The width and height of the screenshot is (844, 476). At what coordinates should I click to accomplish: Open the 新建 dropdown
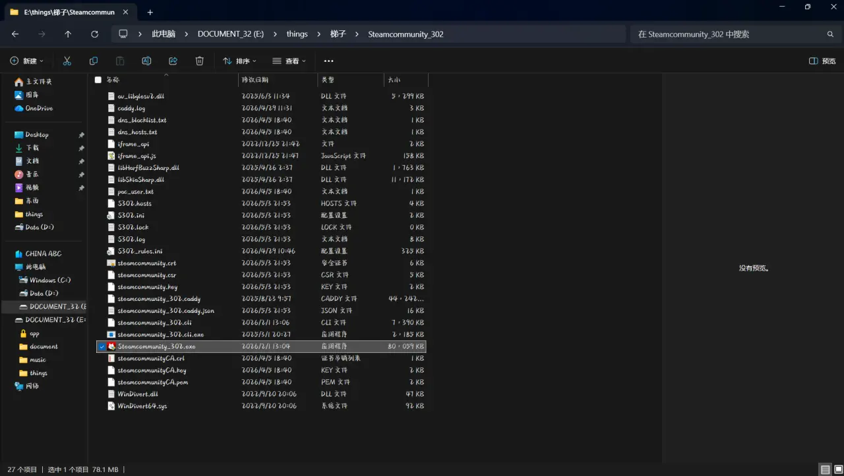(x=27, y=61)
